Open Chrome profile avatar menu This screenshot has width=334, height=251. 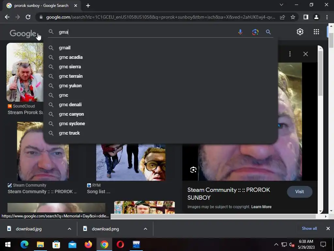coord(316,17)
